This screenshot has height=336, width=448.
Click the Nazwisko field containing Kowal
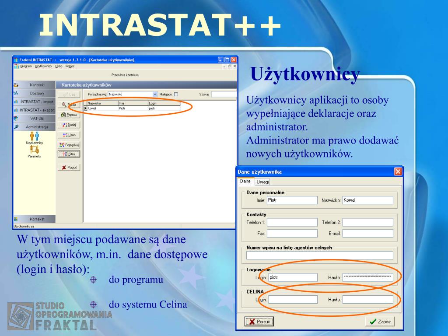(x=367, y=200)
